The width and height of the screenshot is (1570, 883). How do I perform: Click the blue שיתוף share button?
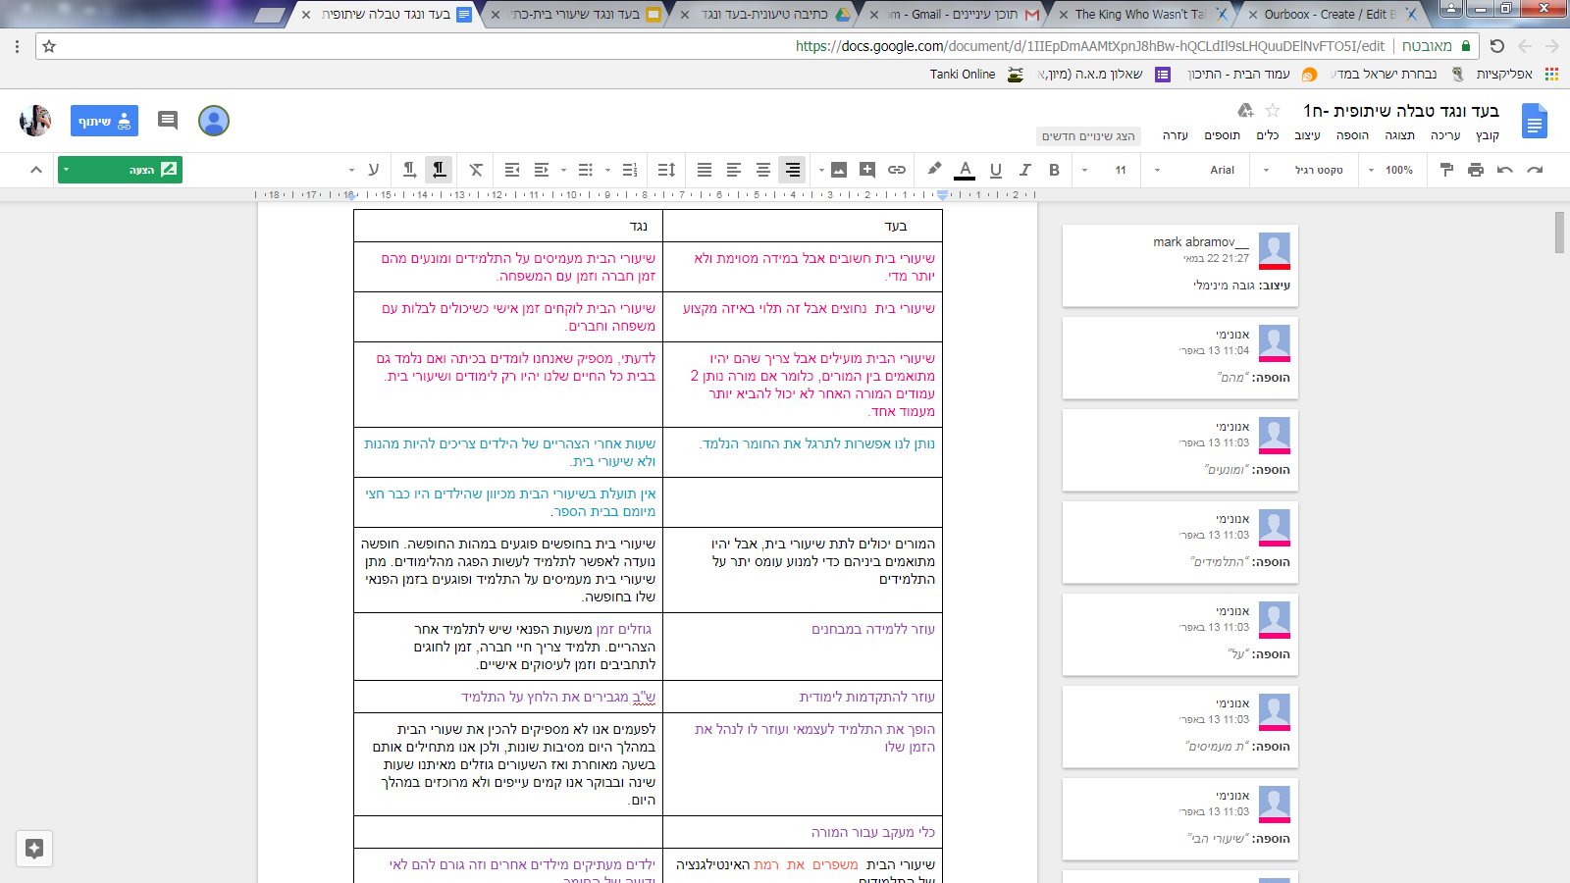pos(104,121)
